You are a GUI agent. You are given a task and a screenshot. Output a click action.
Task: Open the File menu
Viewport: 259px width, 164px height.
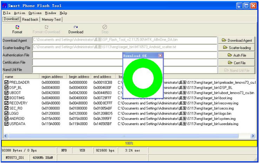7,13
